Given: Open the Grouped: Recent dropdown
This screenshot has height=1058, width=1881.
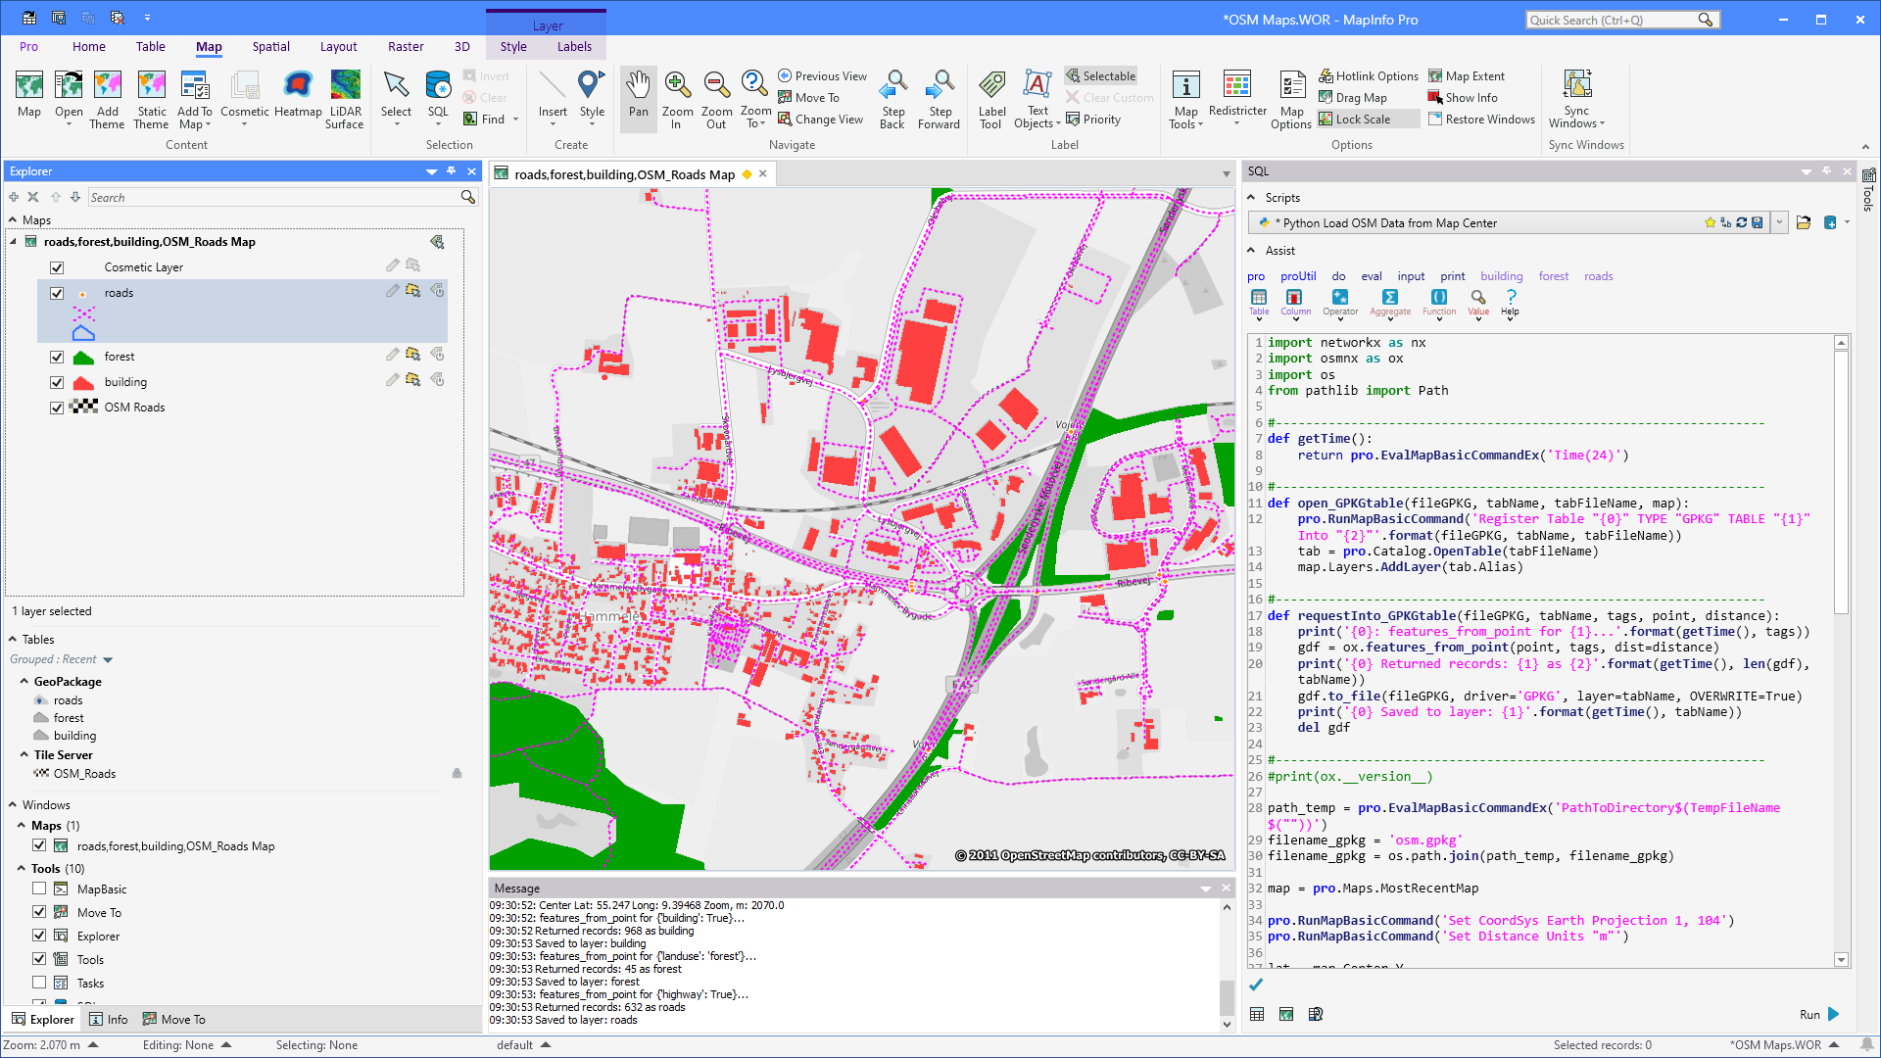Looking at the screenshot, I should (x=108, y=659).
